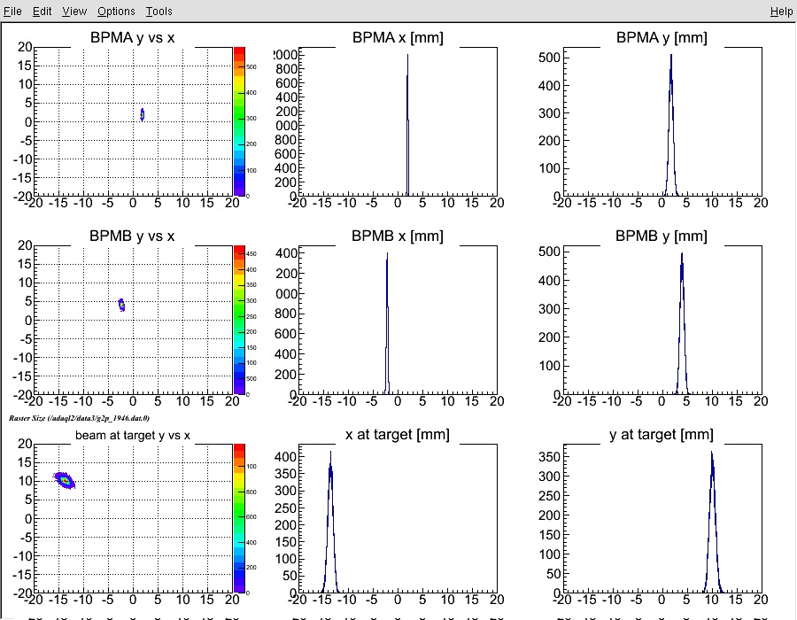Open the View menu
797x620 pixels.
(x=74, y=12)
